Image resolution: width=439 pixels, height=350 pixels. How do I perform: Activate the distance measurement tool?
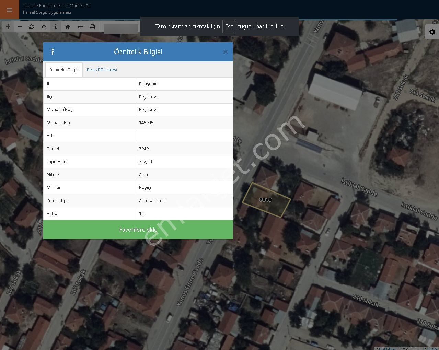pyautogui.click(x=80, y=26)
